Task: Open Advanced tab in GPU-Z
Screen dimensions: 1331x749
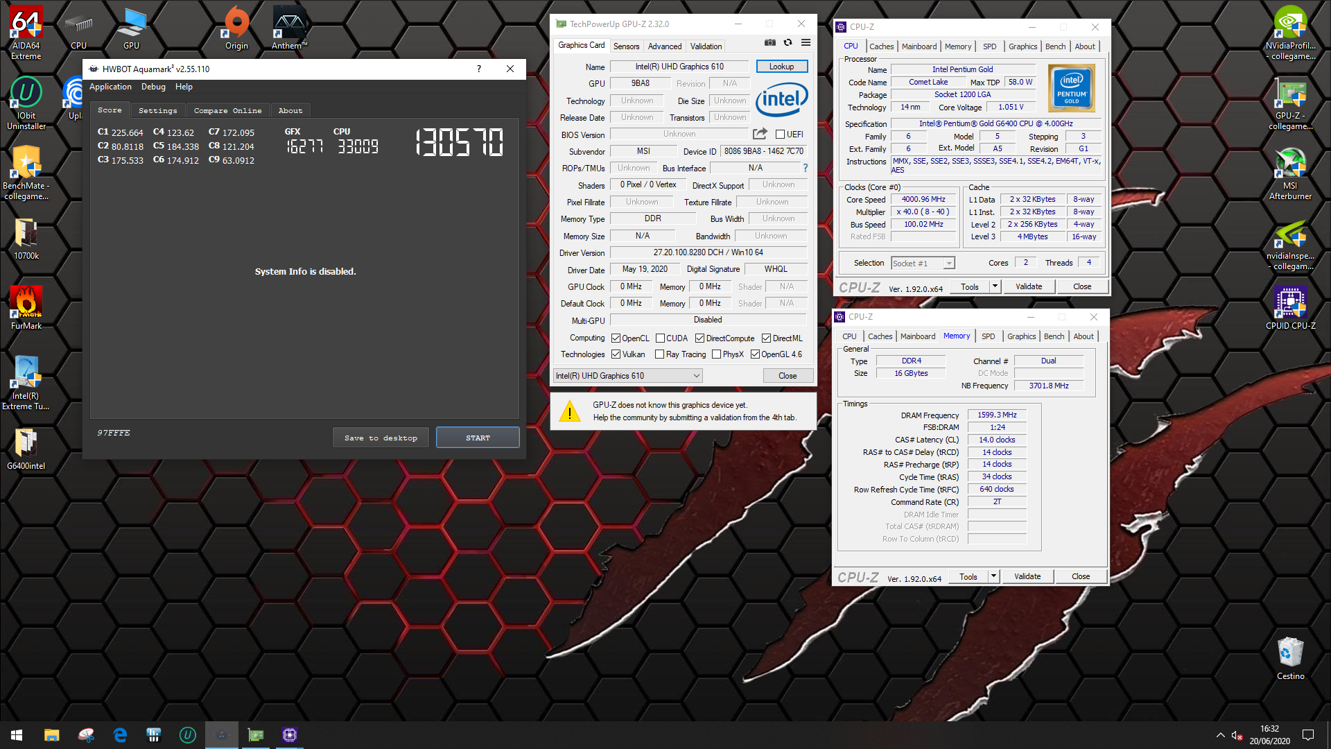Action: coord(665,46)
